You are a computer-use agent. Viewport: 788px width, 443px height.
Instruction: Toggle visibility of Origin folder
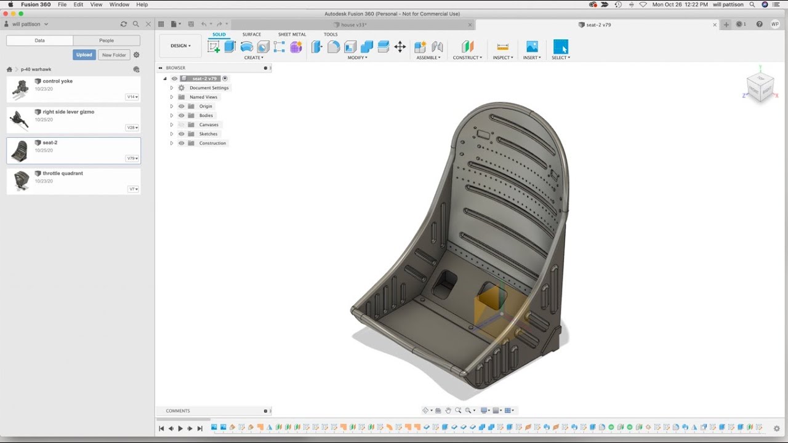181,106
